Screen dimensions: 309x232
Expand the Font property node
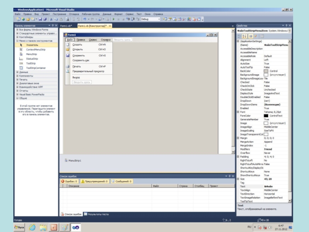(x=238, y=112)
